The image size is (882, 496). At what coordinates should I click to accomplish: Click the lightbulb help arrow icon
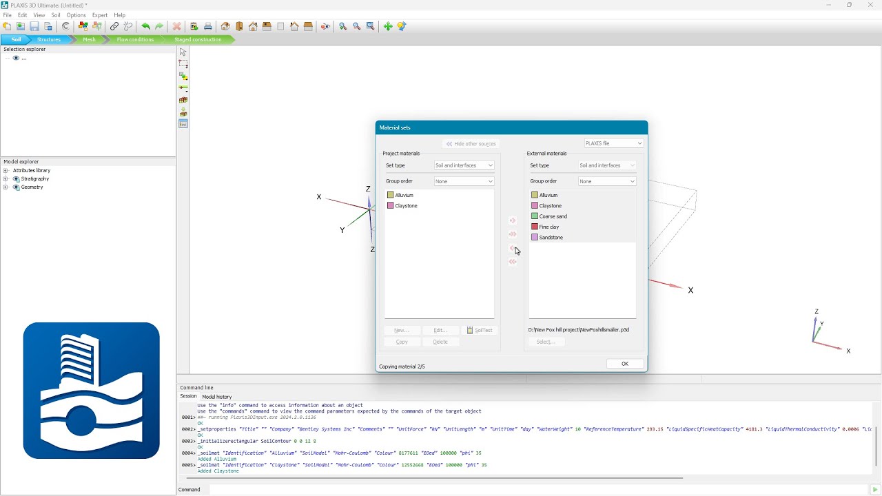pos(402,26)
